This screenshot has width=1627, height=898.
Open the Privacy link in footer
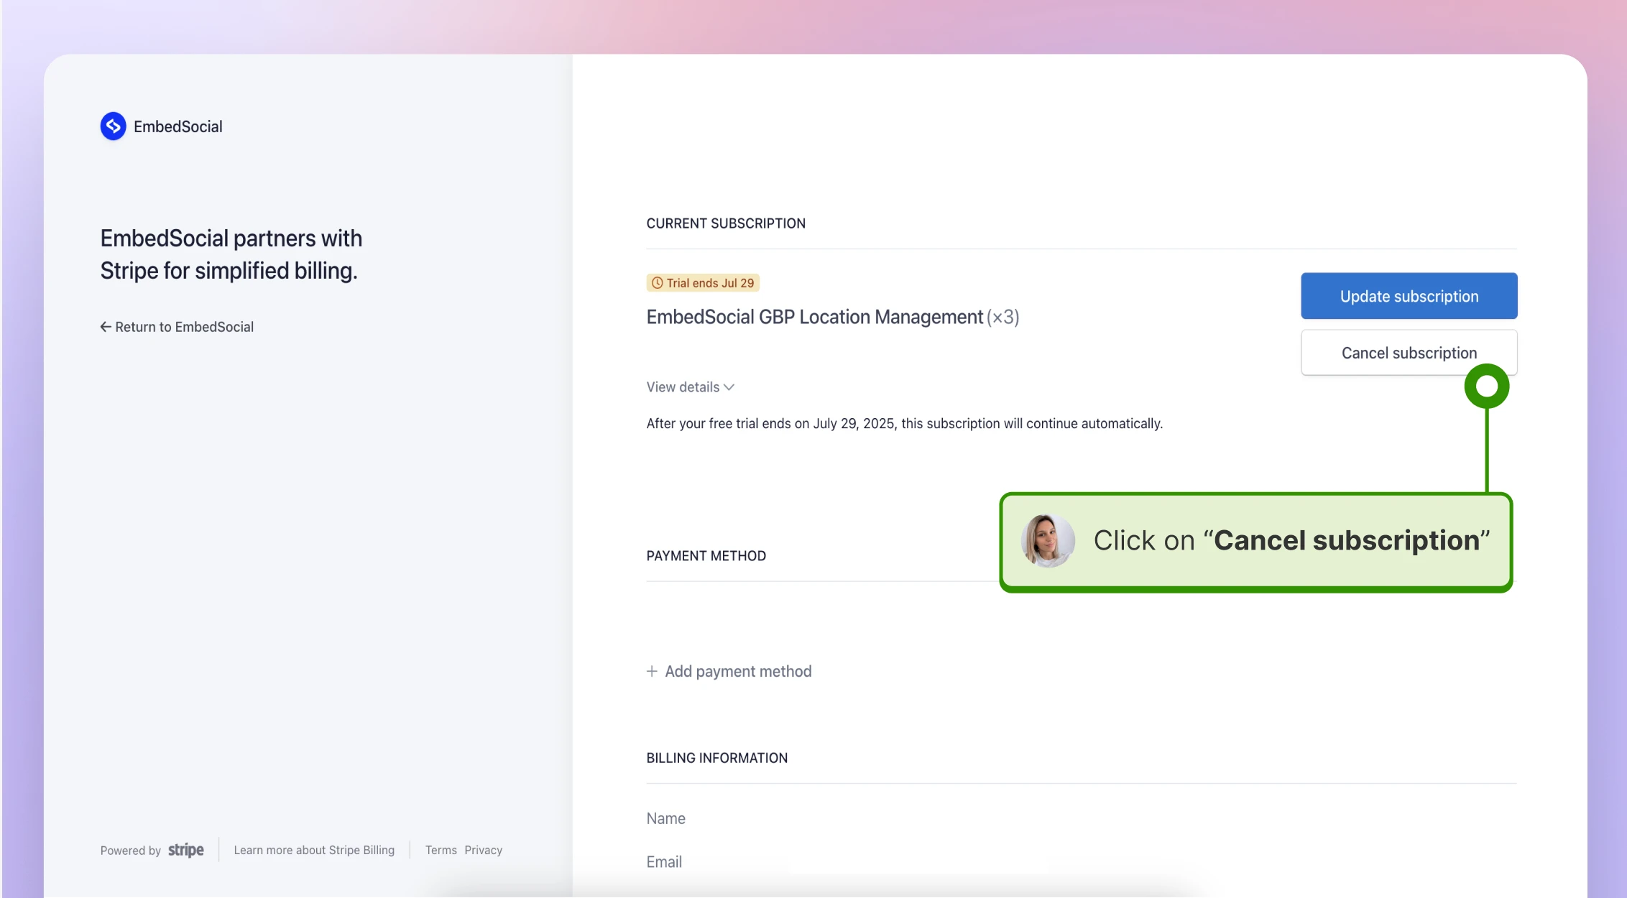click(483, 850)
